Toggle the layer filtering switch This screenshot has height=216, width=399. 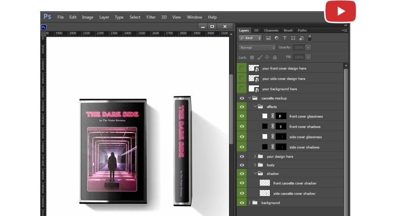click(x=310, y=38)
